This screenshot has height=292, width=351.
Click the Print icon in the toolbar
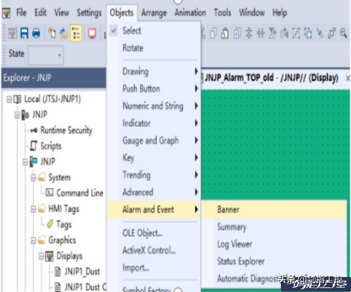pyautogui.click(x=36, y=33)
